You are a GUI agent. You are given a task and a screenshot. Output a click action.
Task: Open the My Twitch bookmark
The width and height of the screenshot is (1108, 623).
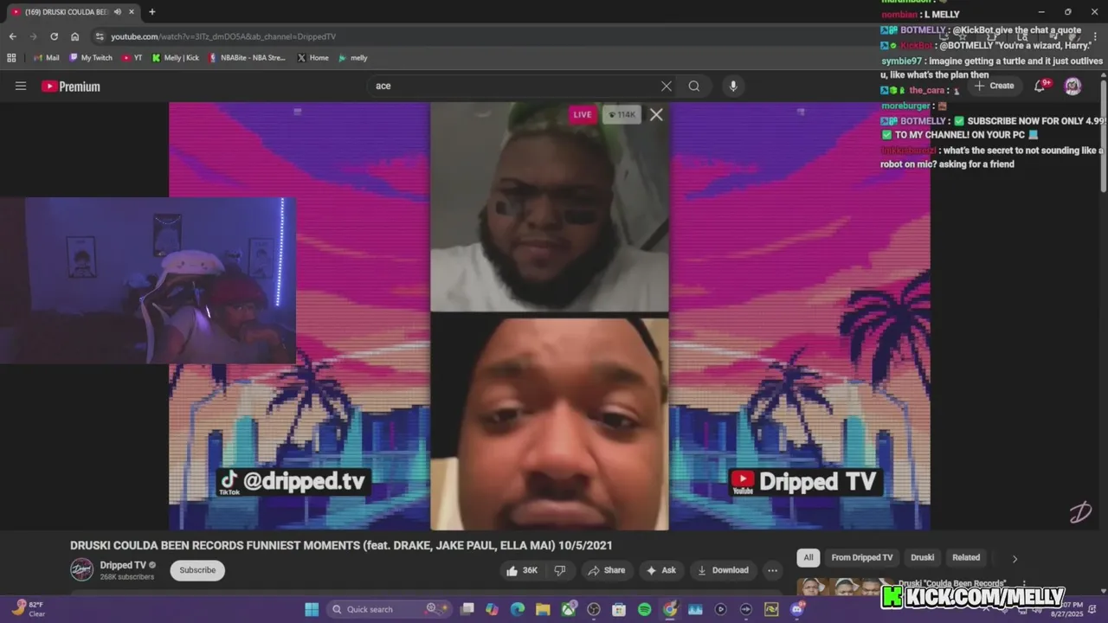coord(91,58)
